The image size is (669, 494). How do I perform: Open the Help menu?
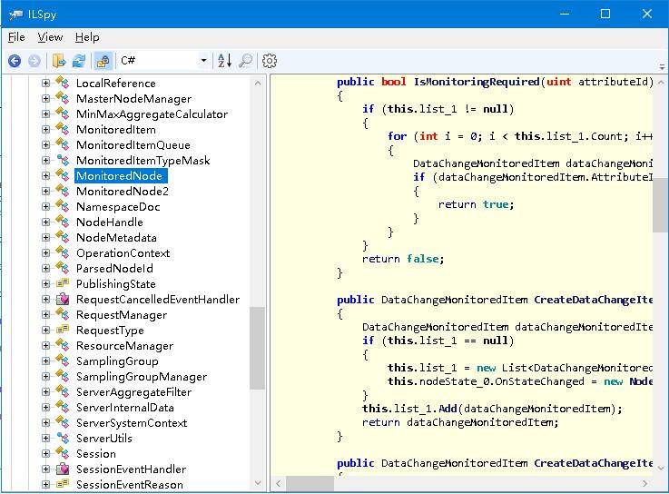[x=87, y=37]
